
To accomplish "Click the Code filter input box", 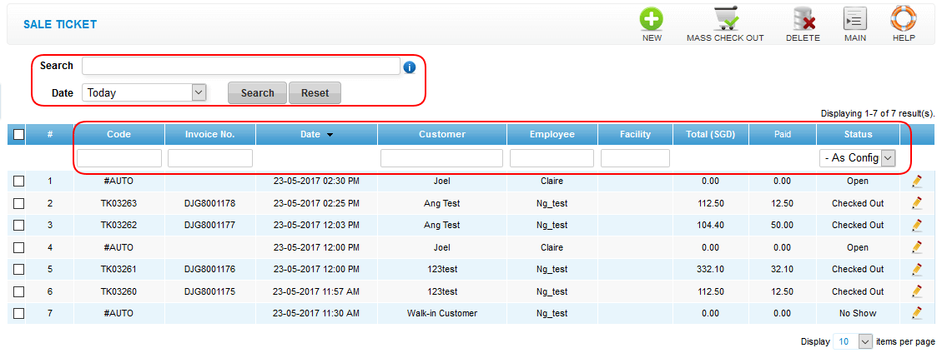I will 119,158.
